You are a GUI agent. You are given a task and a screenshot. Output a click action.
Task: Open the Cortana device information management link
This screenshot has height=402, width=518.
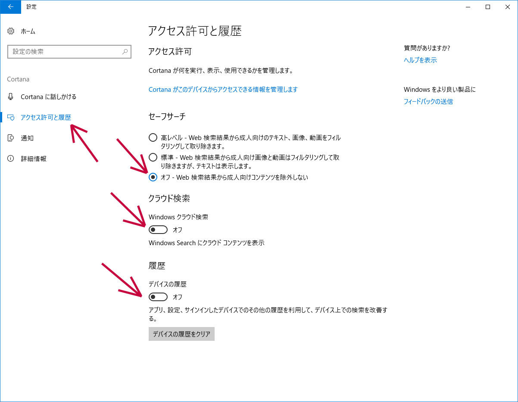pyautogui.click(x=223, y=89)
